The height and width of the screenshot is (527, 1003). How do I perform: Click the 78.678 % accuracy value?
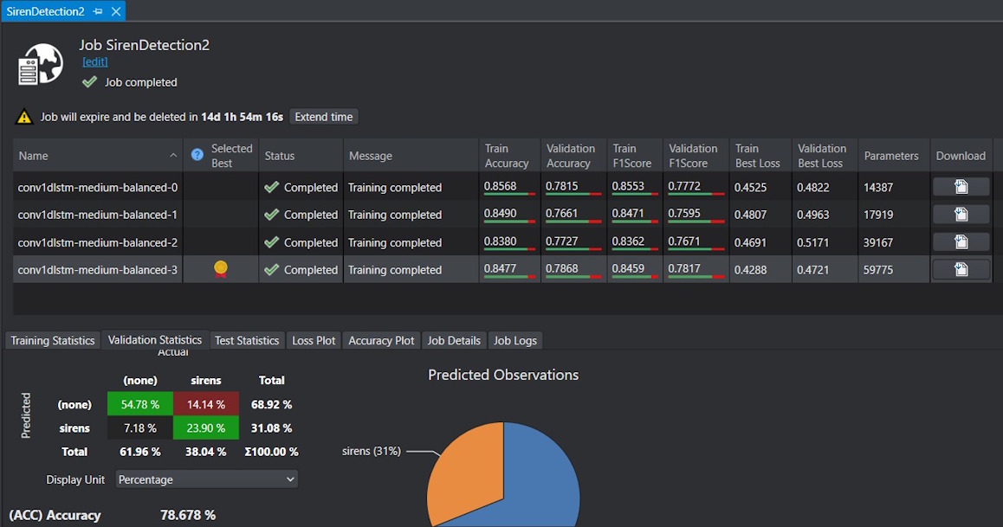[187, 515]
